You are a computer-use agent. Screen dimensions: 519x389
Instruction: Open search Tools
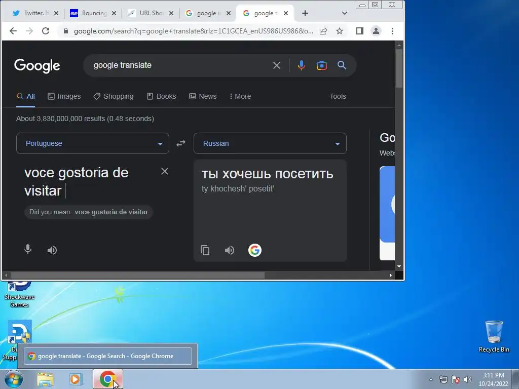pos(338,96)
